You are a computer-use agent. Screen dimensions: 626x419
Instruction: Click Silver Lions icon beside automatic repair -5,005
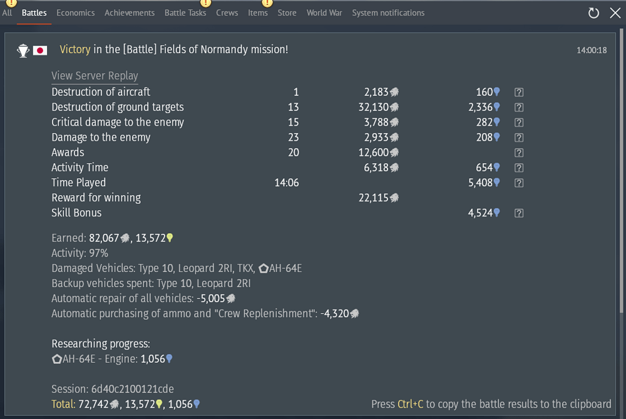(231, 298)
